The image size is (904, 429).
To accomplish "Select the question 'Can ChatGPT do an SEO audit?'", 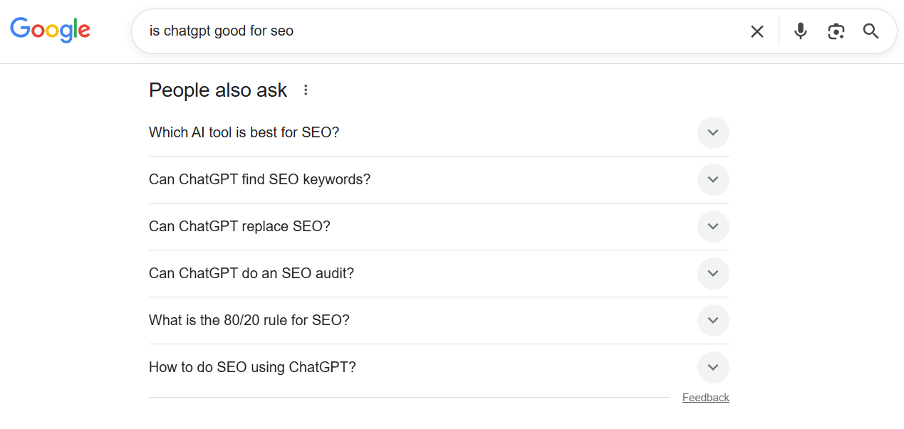I will (251, 273).
